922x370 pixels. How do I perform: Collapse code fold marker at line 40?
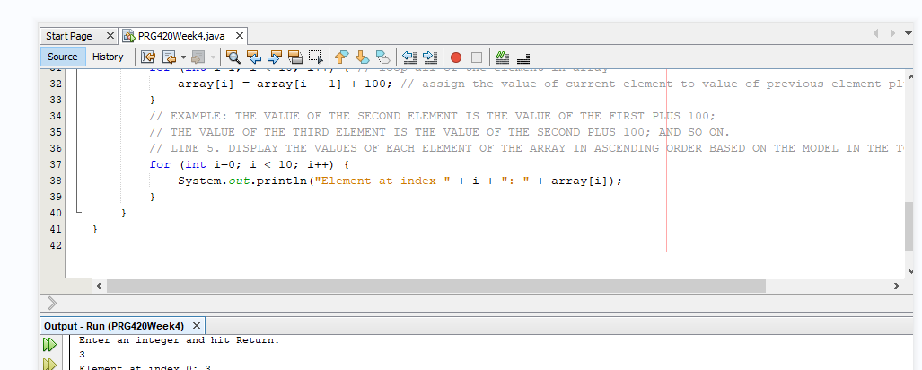coord(79,212)
